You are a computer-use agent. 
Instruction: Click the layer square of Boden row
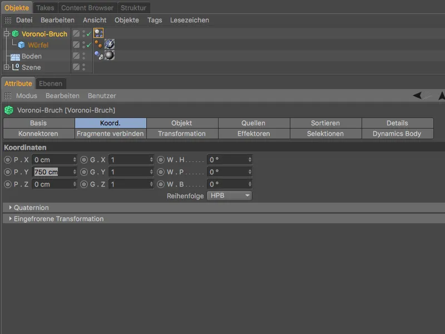click(76, 56)
